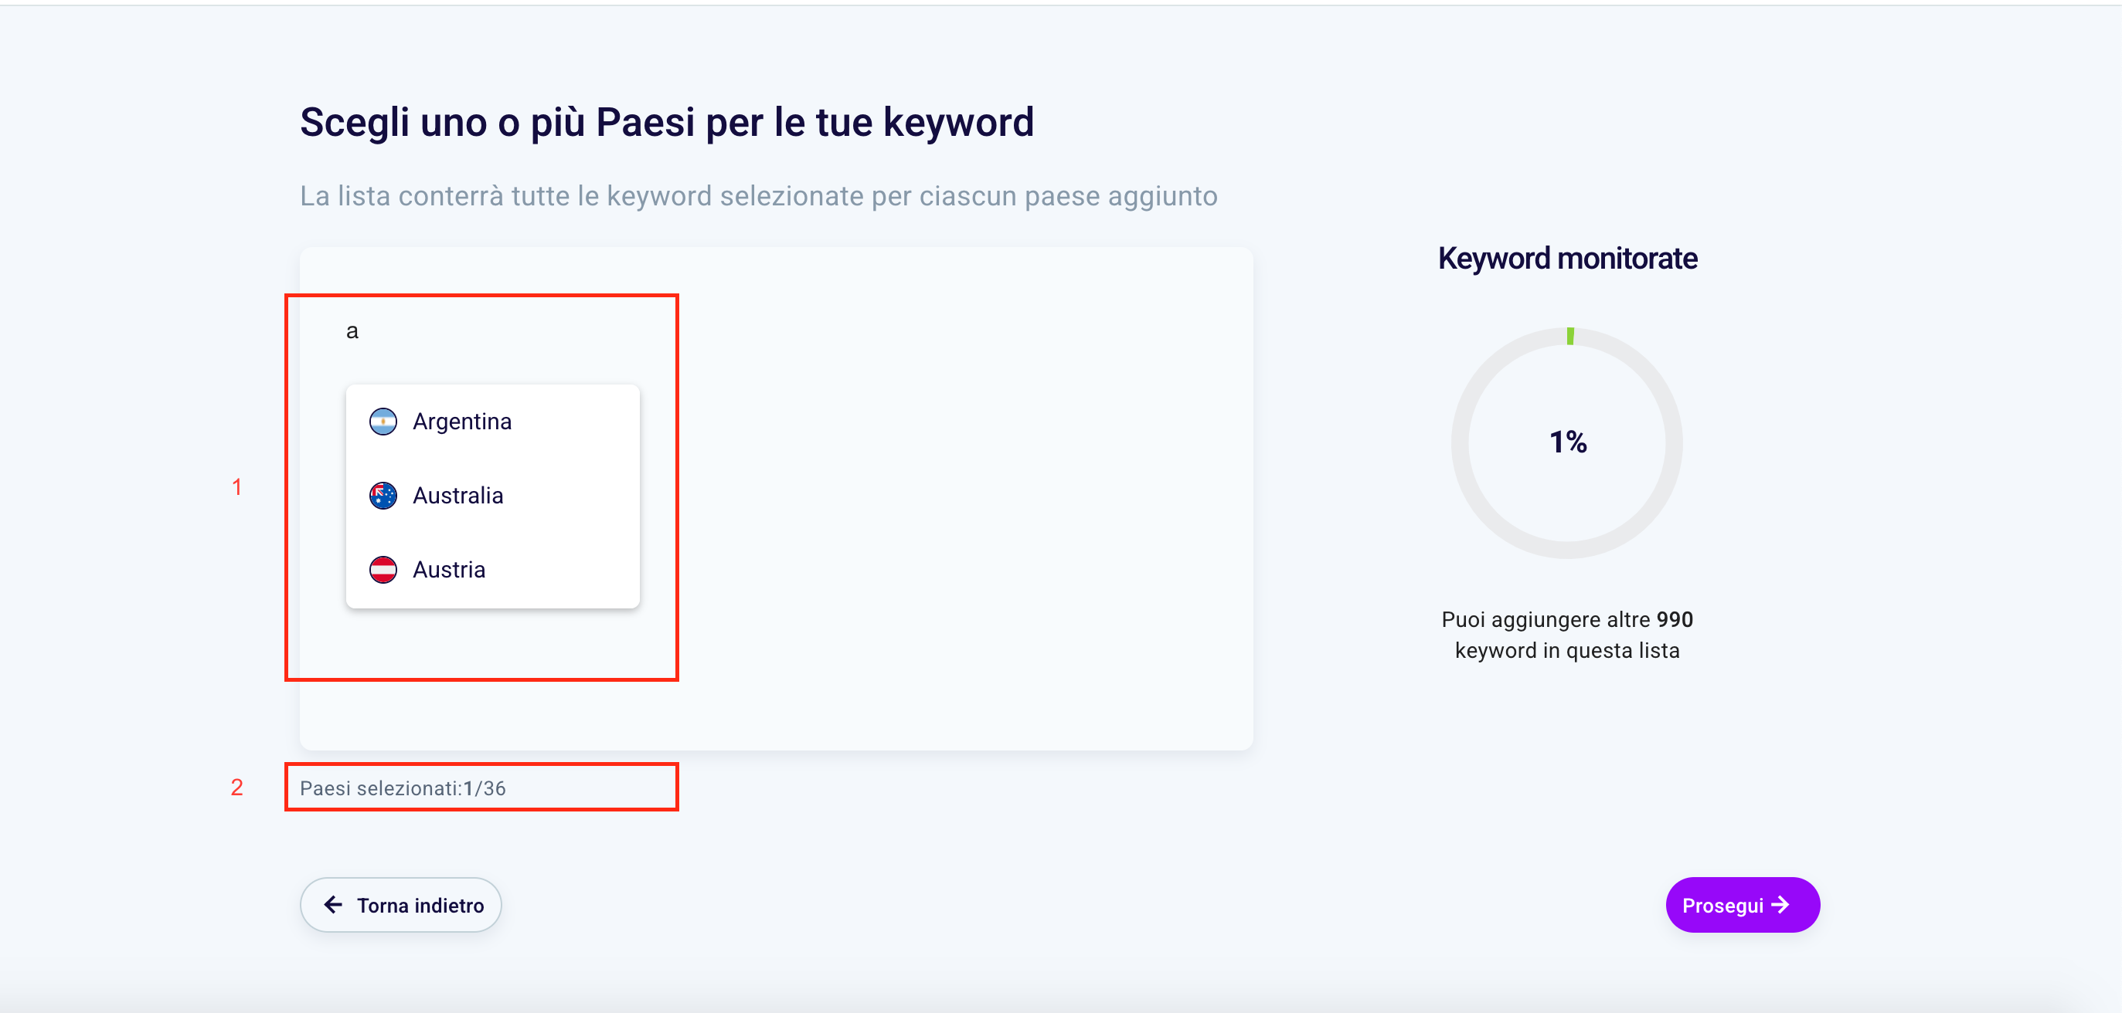Click the "Scegli uno o più Paesi" title
Viewport: 2122px width, 1013px height.
click(x=666, y=123)
